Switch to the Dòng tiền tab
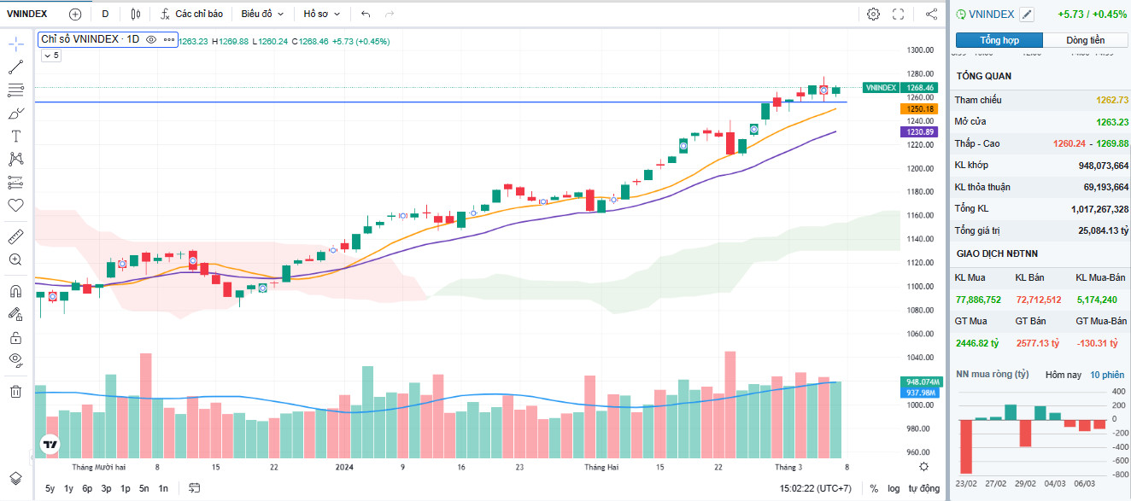1131x501 pixels. [x=1085, y=40]
